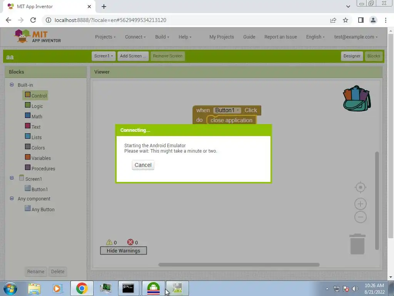Open File Explorer from taskbar
This screenshot has width=394, height=296.
click(x=34, y=288)
